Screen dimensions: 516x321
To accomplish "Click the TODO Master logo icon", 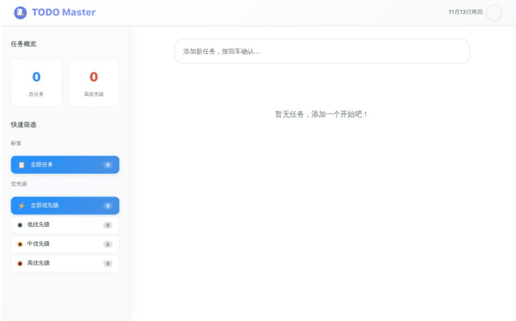I will pos(20,12).
